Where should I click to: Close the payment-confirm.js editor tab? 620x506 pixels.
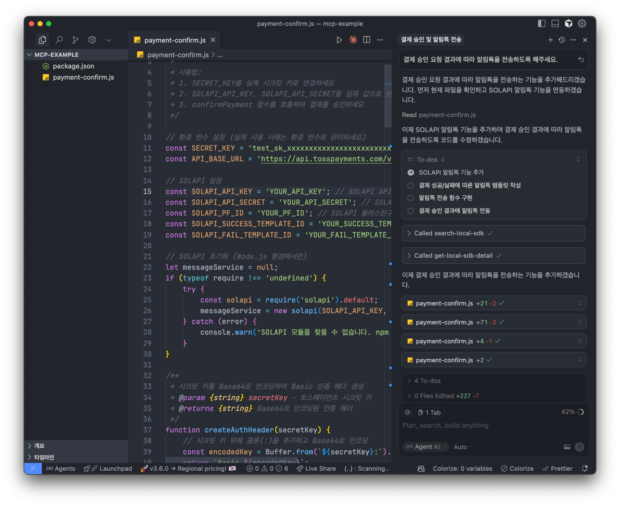(x=213, y=40)
